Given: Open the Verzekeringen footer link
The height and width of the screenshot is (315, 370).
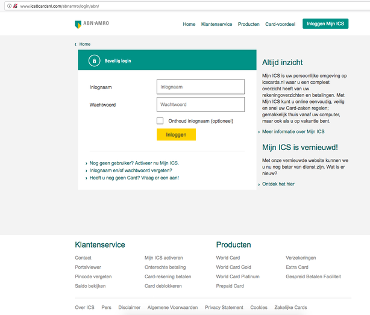Looking at the screenshot, I should (x=301, y=258).
